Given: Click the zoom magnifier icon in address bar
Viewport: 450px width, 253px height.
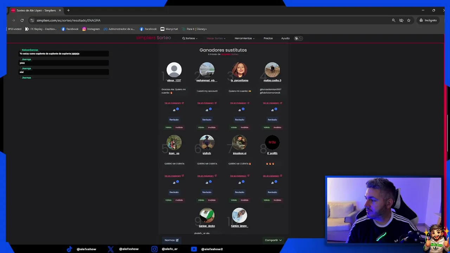Looking at the screenshot, I should (x=393, y=20).
